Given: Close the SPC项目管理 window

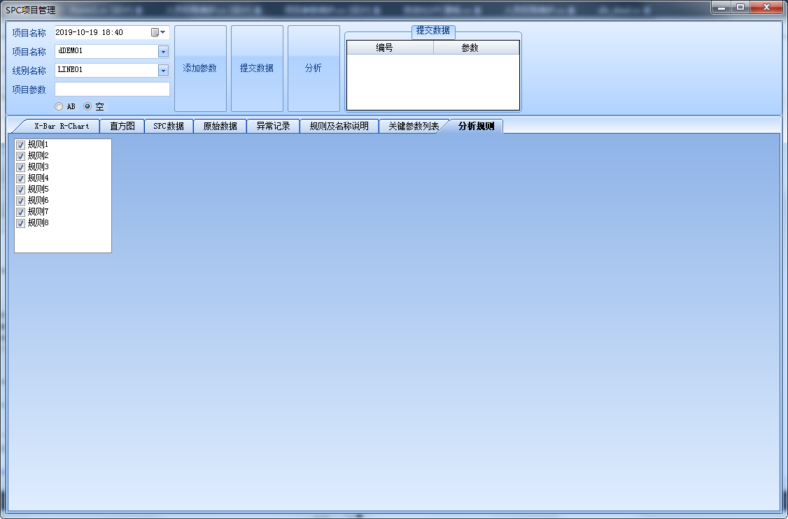Looking at the screenshot, I should pos(766,7).
